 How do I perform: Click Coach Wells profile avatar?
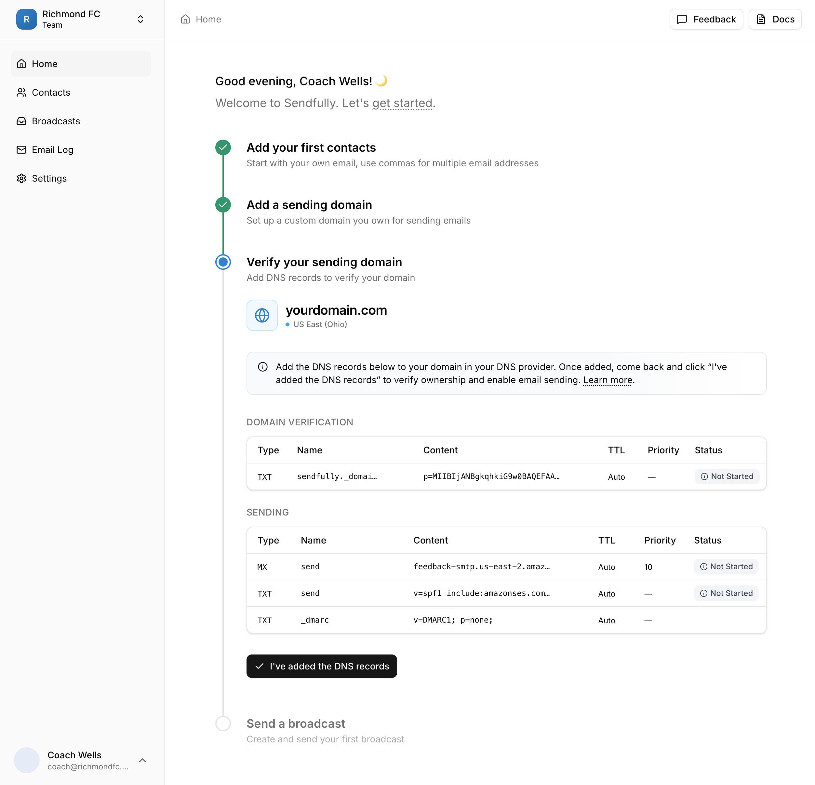click(27, 760)
